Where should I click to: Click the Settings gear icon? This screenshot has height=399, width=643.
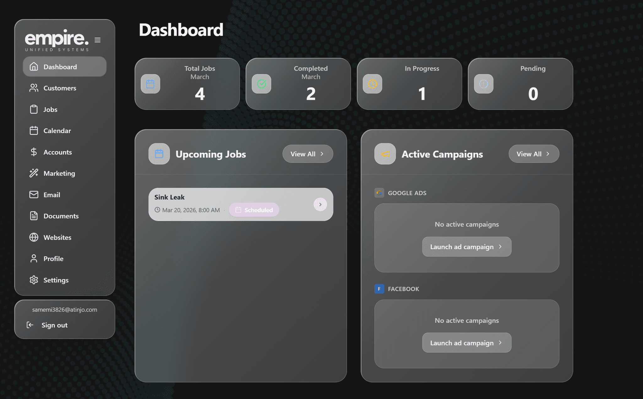click(34, 280)
